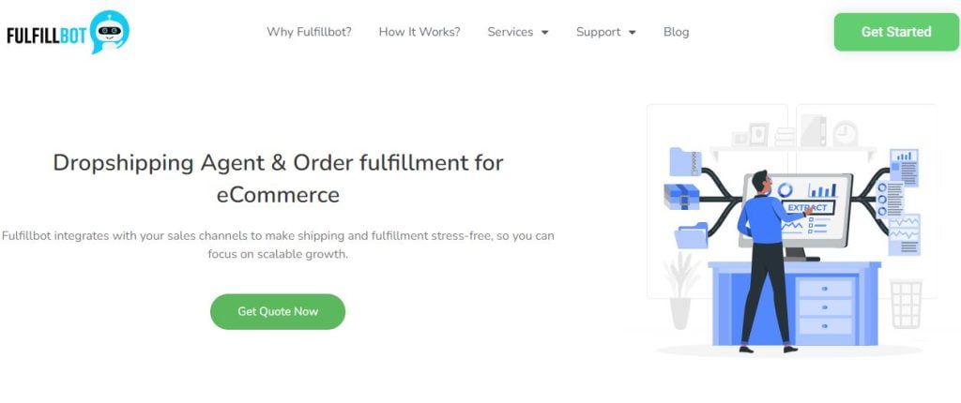Click the open blue folder icon
The image size is (961, 403).
692,234
